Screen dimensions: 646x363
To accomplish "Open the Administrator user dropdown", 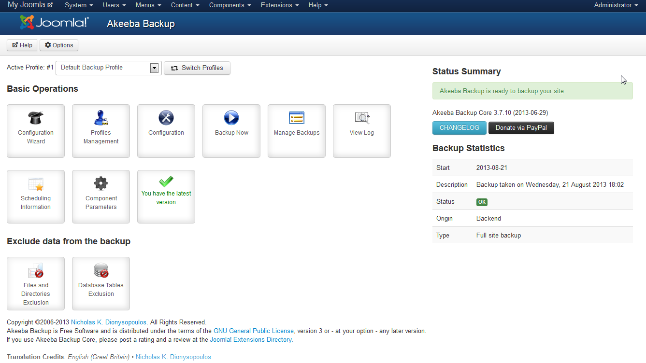I will [x=616, y=5].
